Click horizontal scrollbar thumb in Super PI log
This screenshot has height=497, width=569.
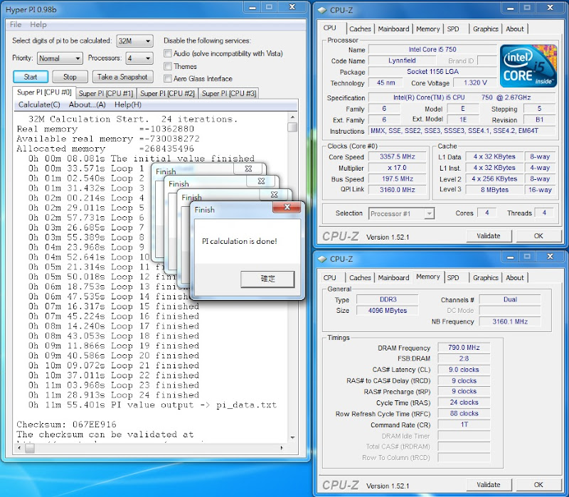coord(30,449)
